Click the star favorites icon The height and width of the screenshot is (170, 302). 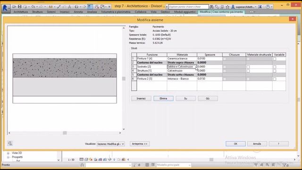pos(227,7)
